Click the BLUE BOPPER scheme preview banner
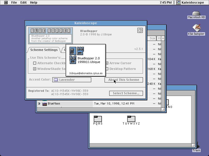The width and height of the screenshot is (209, 156). tap(50, 36)
